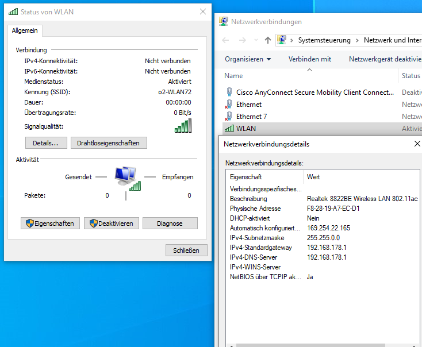This screenshot has height=347, width=422.
Task: Select the 'WLAN' connection name
Action: click(246, 129)
